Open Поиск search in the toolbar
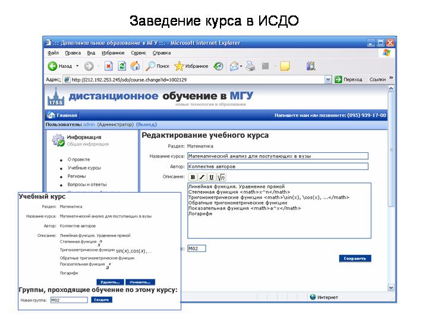 (x=157, y=66)
